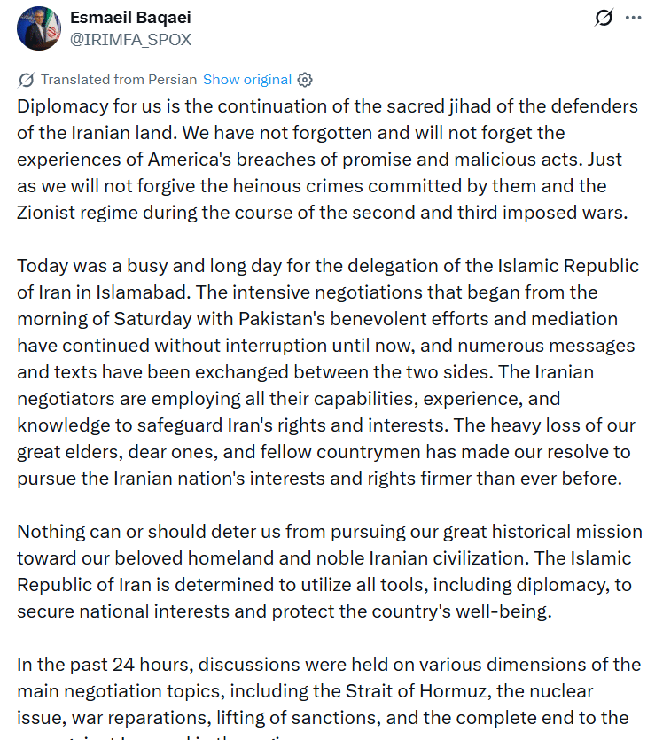Click Show original to view Persian text
Image resolution: width=663 pixels, height=740 pixels.
(x=246, y=80)
